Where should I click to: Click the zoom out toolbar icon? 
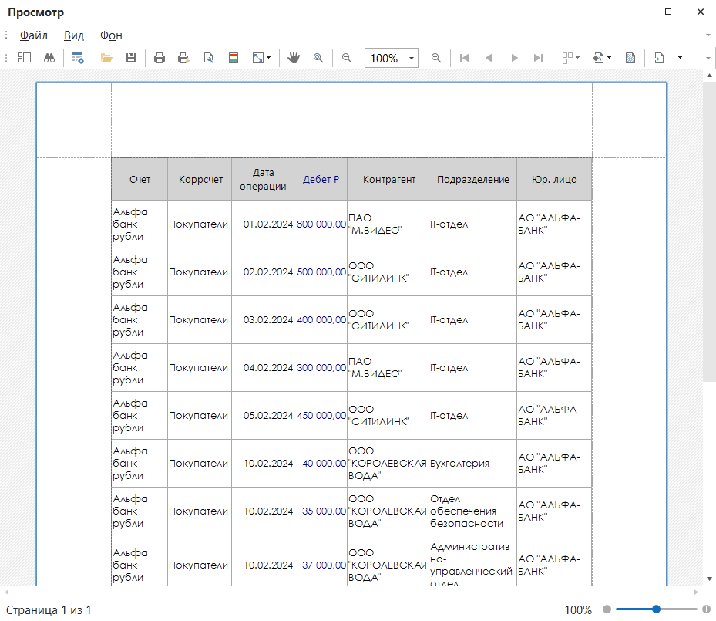click(x=347, y=58)
